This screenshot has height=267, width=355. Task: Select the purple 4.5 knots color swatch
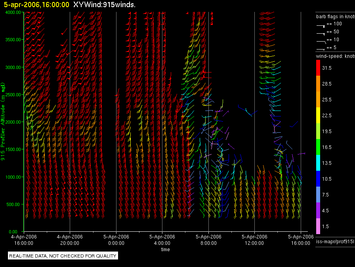coord(318,210)
